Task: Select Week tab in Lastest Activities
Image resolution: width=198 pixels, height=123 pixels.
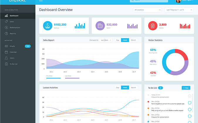Action: tap(125, 88)
